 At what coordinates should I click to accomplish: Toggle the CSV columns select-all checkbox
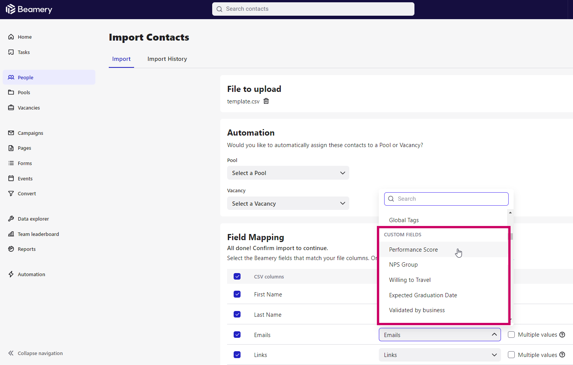[x=237, y=277]
